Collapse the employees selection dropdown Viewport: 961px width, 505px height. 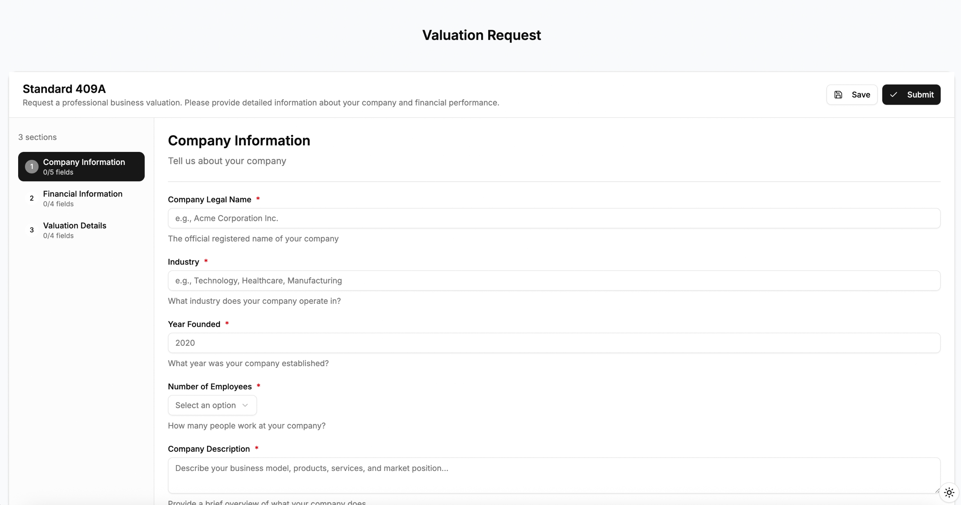click(x=212, y=405)
